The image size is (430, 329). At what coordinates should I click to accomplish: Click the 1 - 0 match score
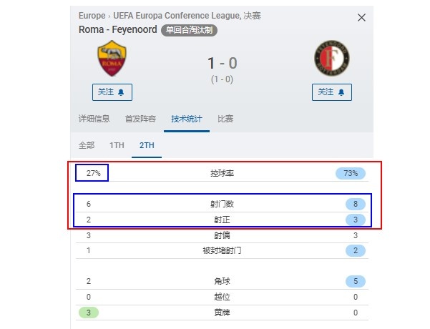click(x=222, y=63)
